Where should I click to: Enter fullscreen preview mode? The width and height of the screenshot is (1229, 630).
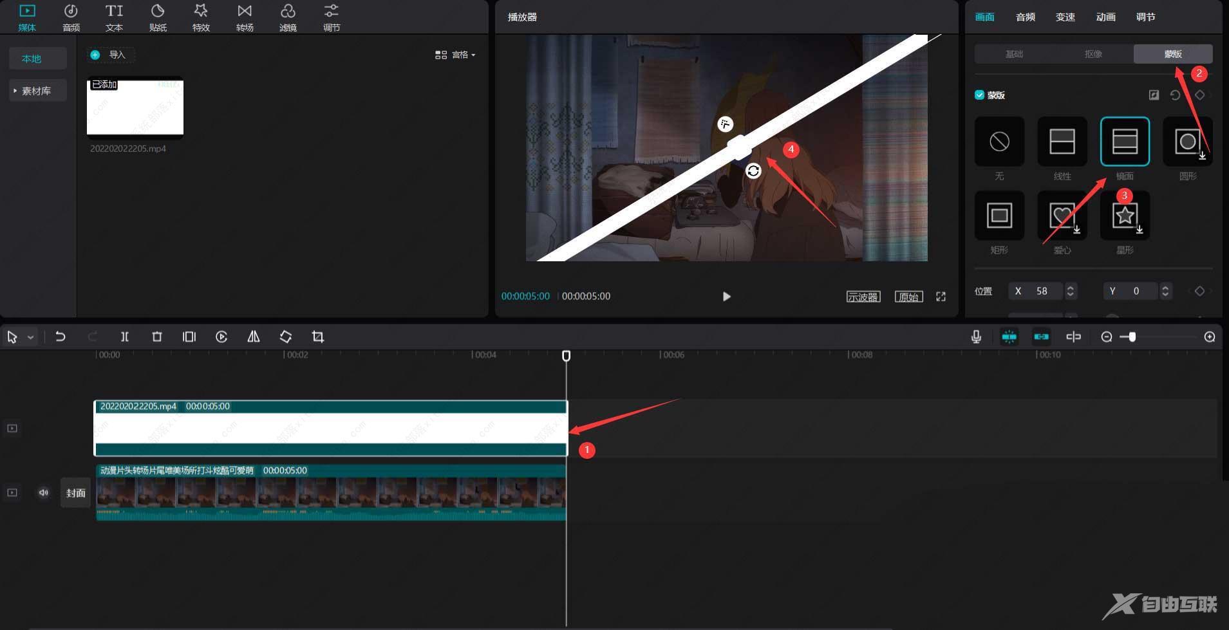pyautogui.click(x=941, y=297)
